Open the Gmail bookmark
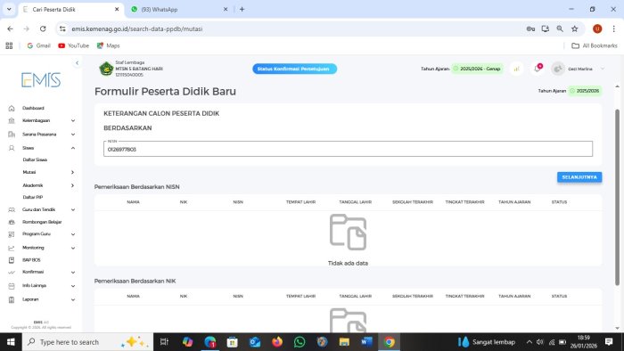Screen dimensions: 624x351 coord(38,45)
